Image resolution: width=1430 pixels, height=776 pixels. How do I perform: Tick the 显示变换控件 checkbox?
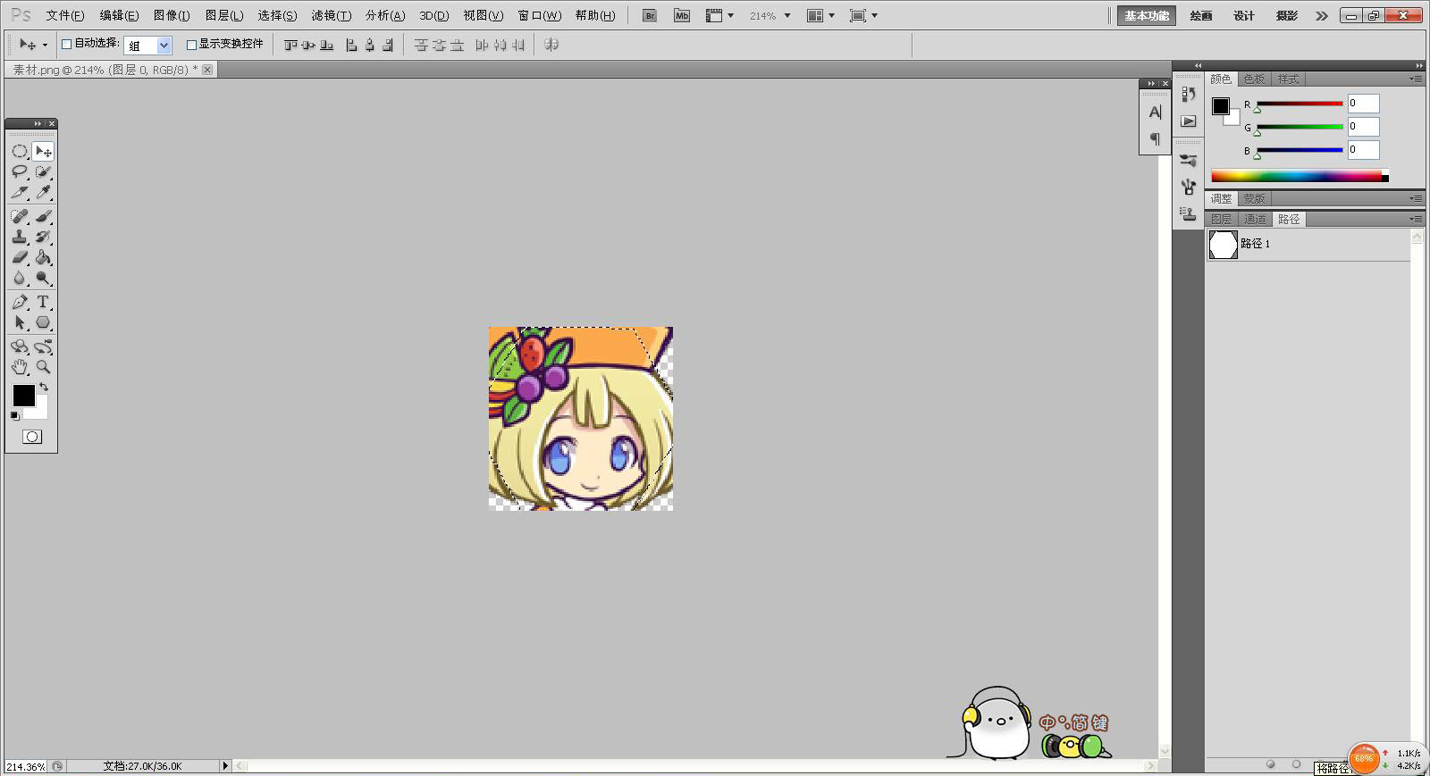tap(191, 45)
